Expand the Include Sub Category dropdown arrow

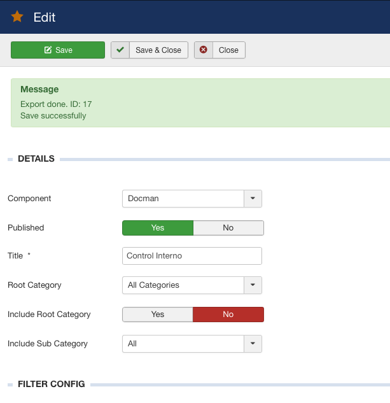[x=253, y=344]
